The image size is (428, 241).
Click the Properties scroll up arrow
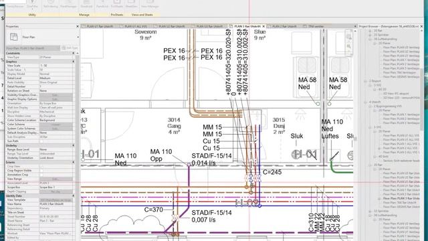tap(78, 53)
